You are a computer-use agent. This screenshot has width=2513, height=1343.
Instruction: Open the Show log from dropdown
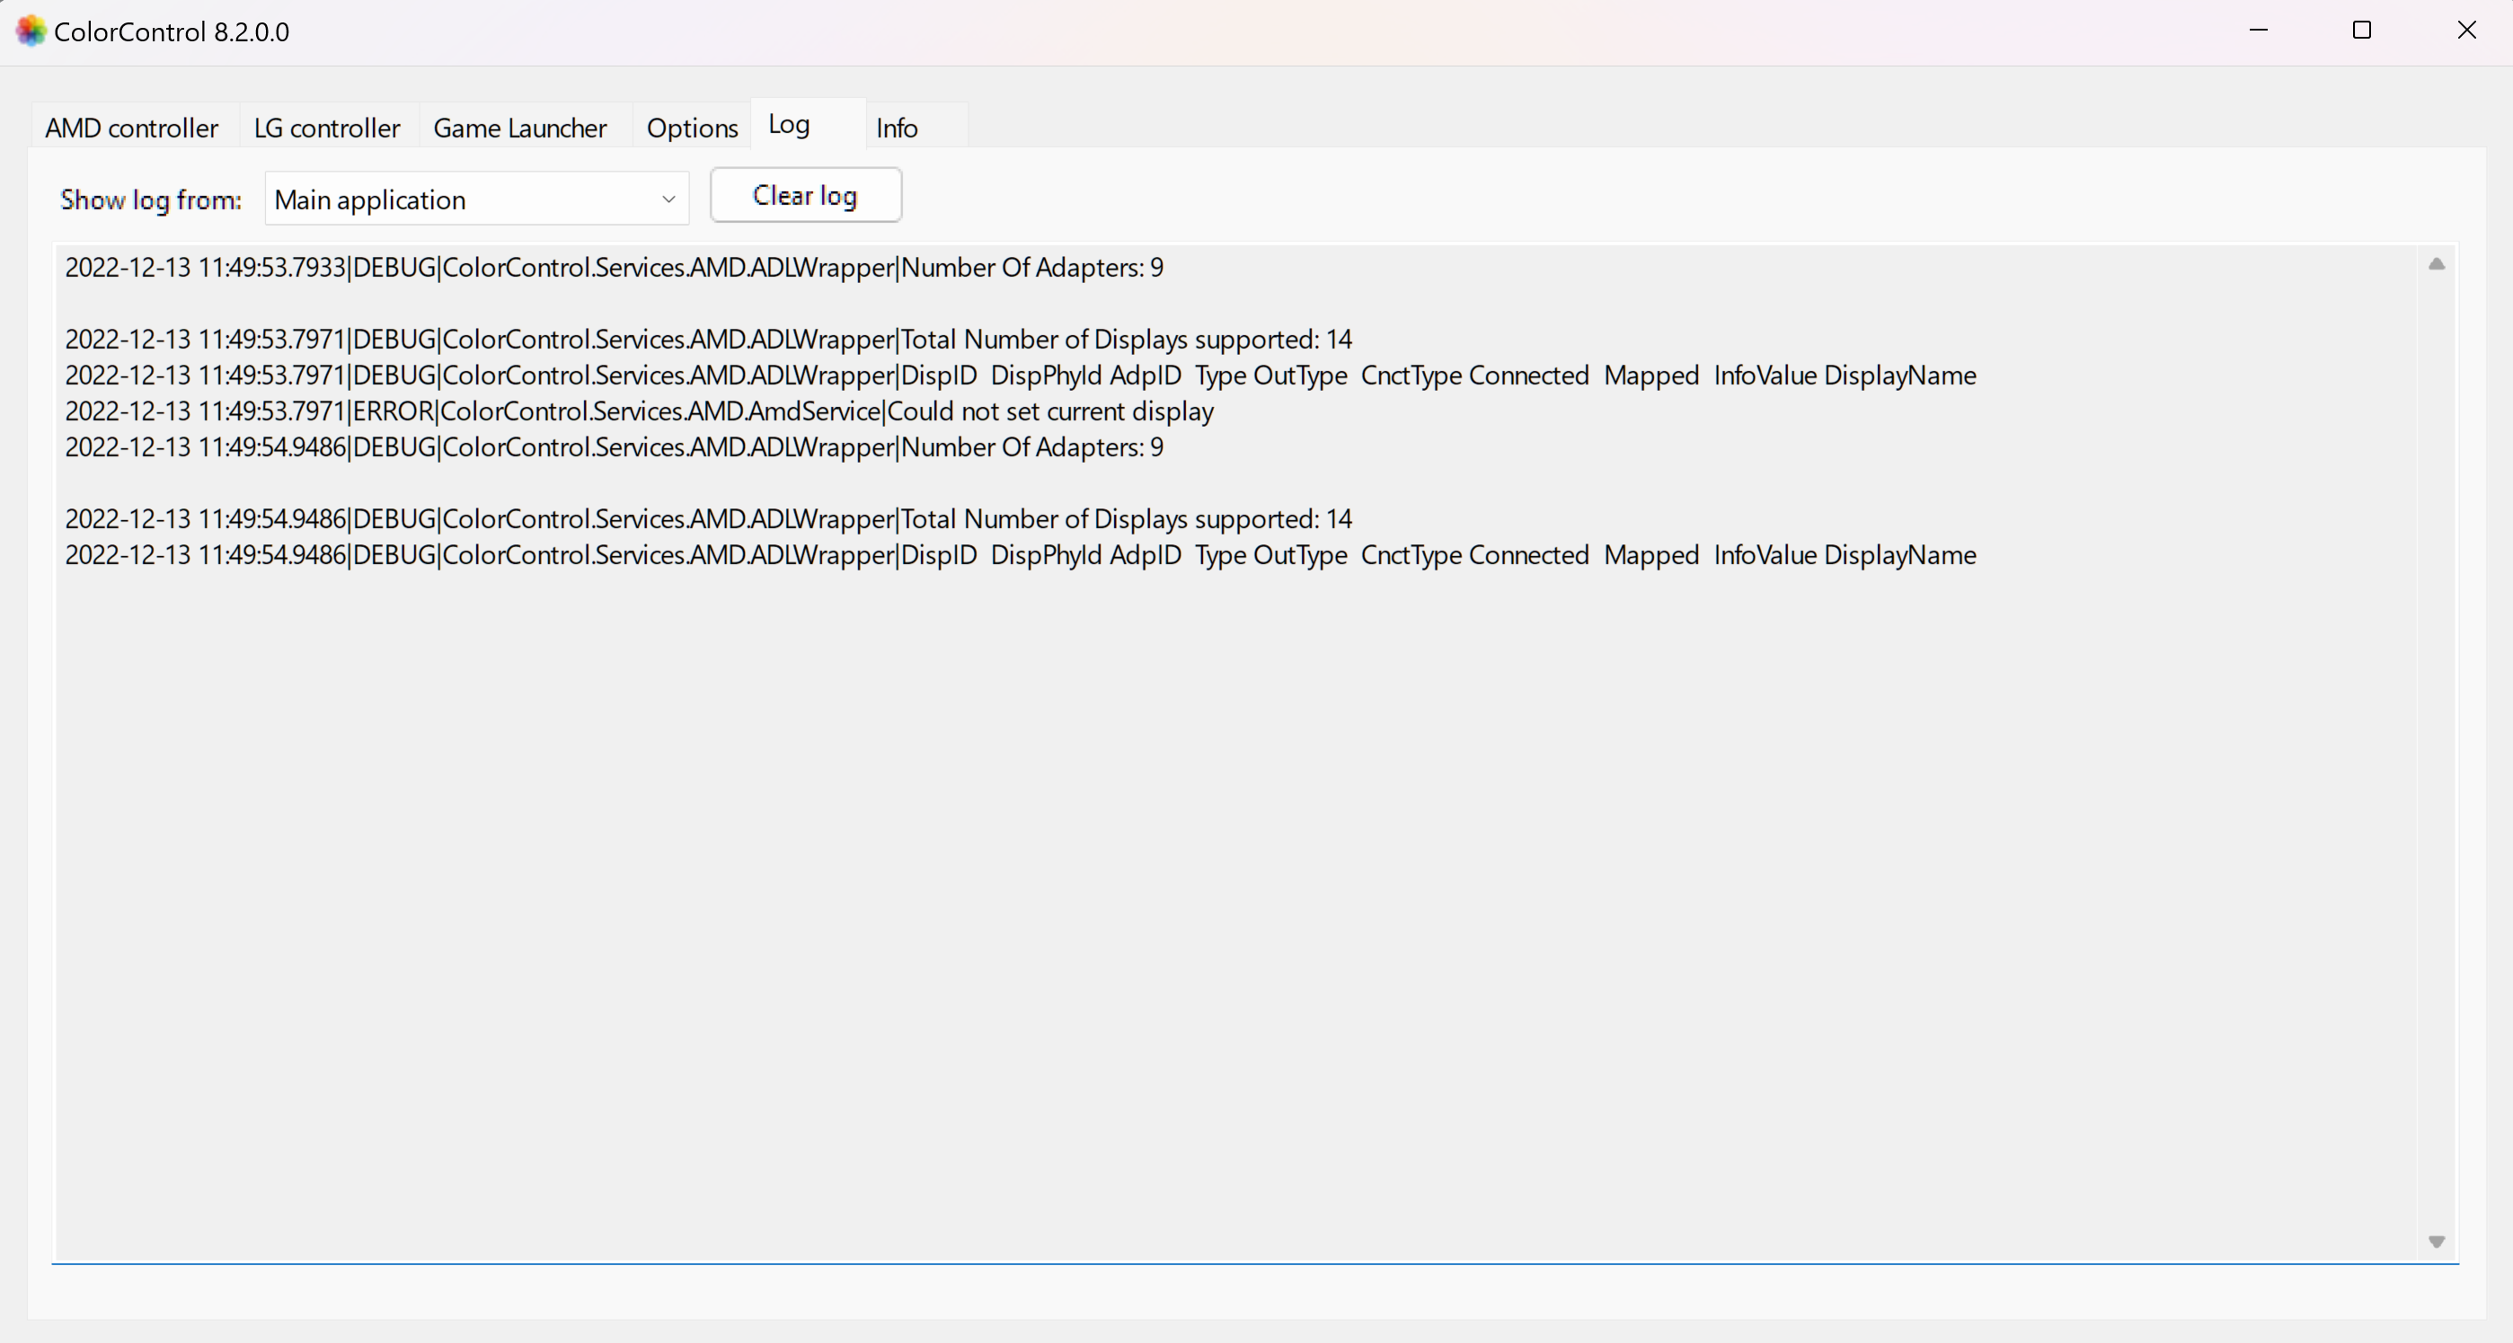point(476,198)
